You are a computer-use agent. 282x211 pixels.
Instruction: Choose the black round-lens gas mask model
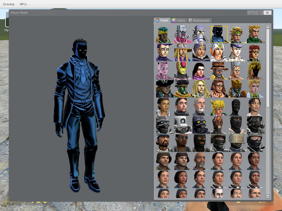[x=256, y=125]
